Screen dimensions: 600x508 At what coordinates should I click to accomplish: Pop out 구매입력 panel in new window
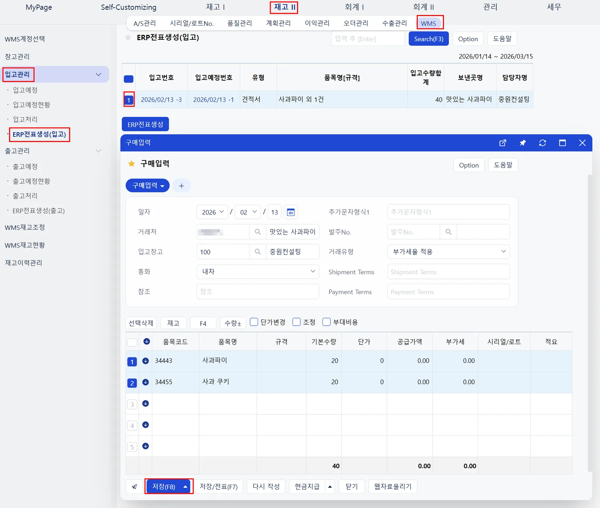tap(503, 143)
